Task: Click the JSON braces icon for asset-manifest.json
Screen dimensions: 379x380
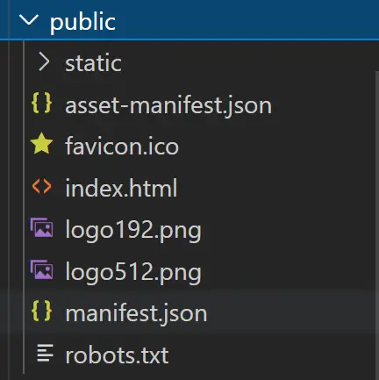Action: coord(41,104)
